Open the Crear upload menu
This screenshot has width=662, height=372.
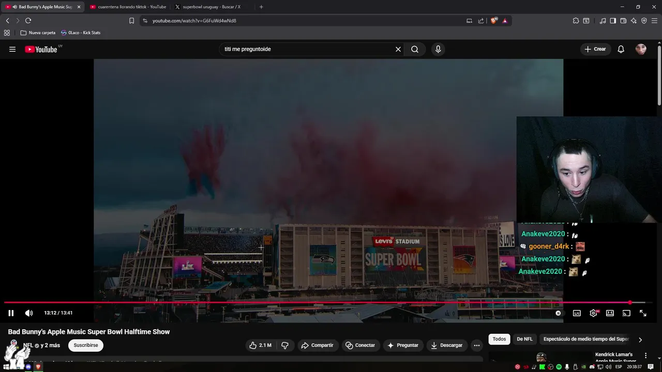tap(595, 49)
